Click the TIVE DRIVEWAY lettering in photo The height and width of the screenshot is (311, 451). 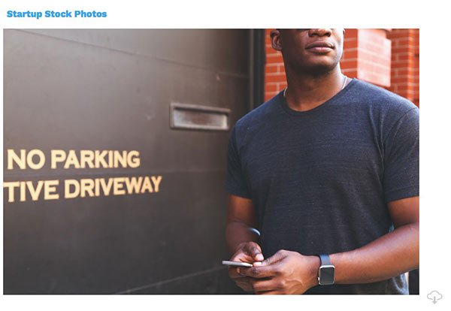click(83, 189)
